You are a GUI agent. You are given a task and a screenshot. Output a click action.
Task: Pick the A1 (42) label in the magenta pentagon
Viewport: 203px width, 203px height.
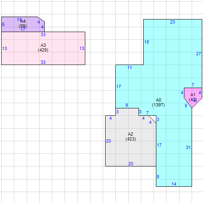(x=193, y=97)
